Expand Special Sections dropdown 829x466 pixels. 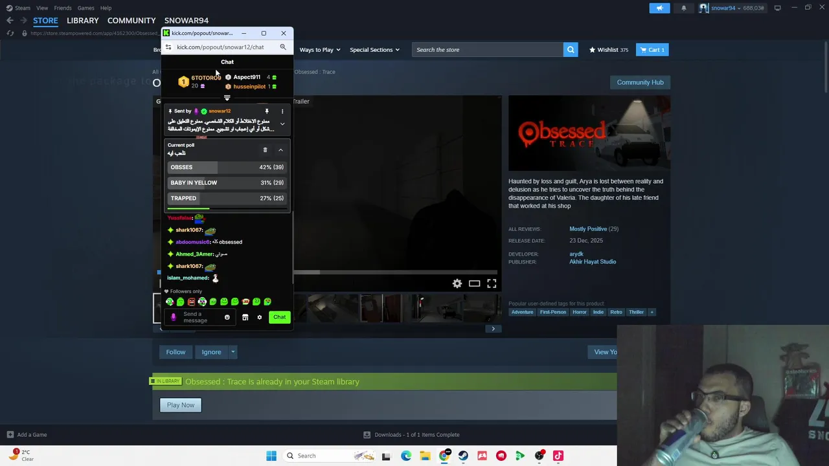tap(374, 50)
